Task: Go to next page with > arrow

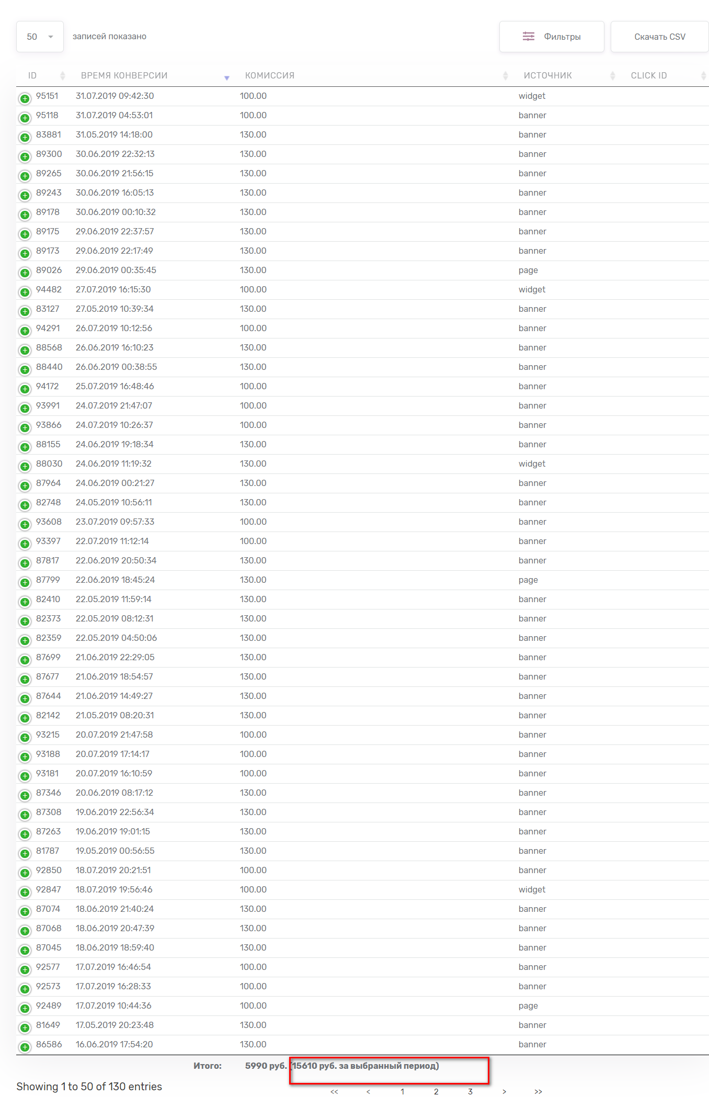Action: click(x=504, y=1091)
